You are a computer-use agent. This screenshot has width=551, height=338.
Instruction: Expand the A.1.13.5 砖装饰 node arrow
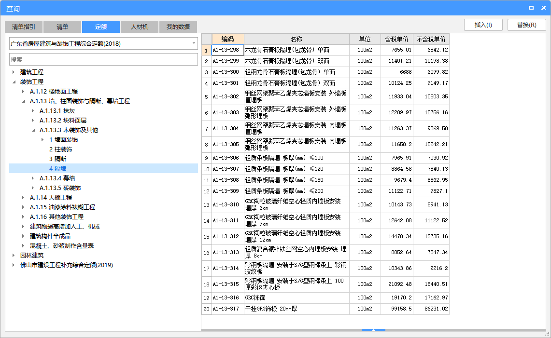(33, 188)
